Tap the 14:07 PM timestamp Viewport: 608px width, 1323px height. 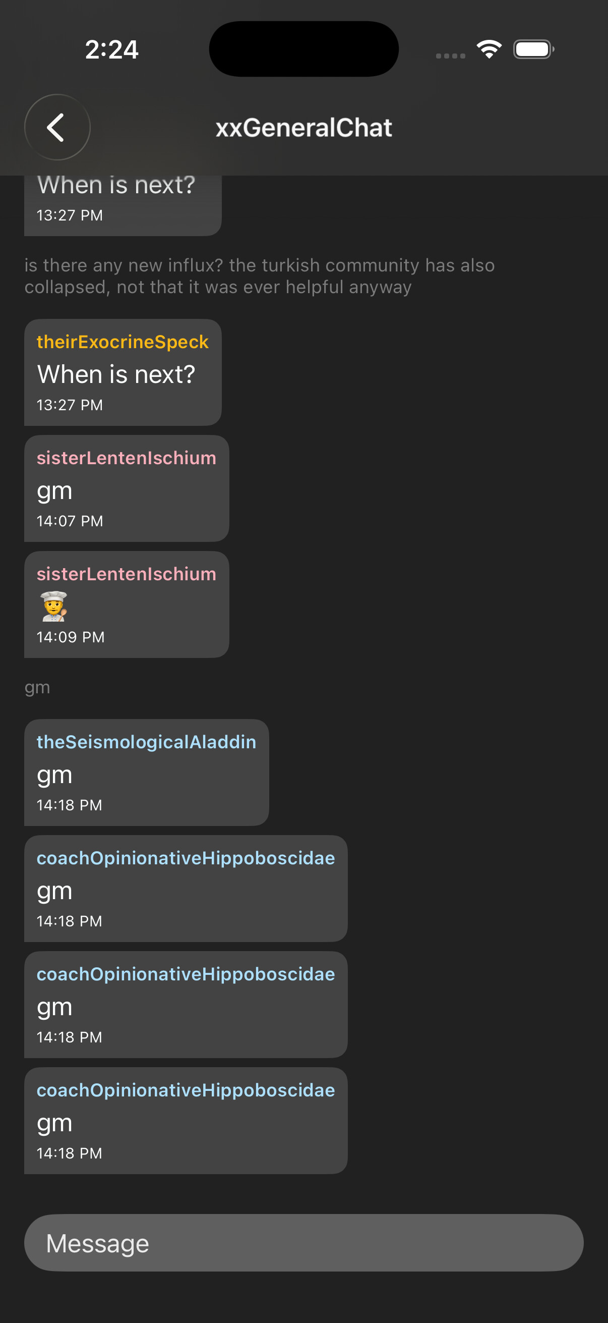pyautogui.click(x=70, y=521)
